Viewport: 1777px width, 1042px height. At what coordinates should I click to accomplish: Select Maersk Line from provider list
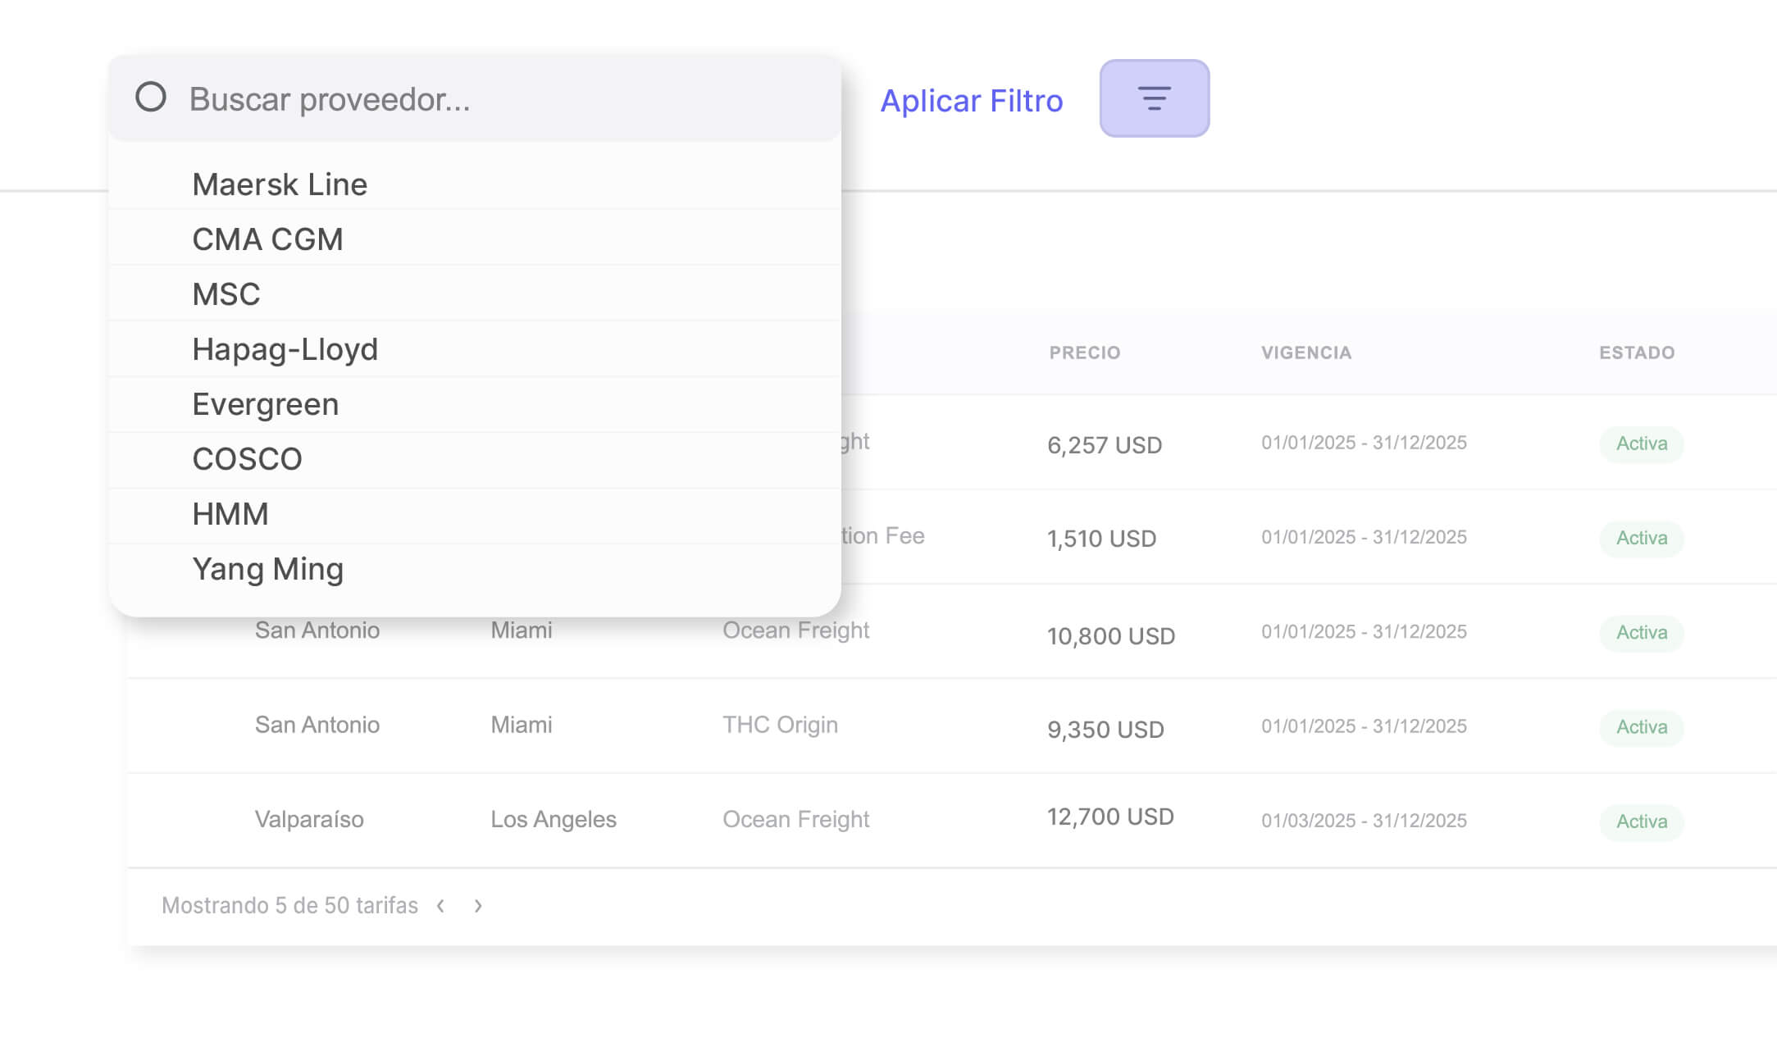(280, 184)
